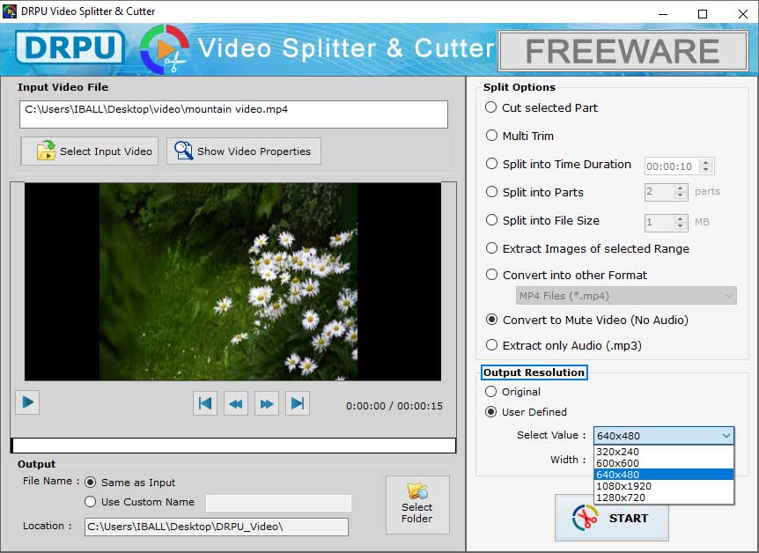Open the MP4 Files format dropdown
This screenshot has height=553, width=759.
pos(626,295)
